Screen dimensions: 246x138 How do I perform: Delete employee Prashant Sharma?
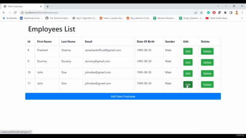coord(207,51)
